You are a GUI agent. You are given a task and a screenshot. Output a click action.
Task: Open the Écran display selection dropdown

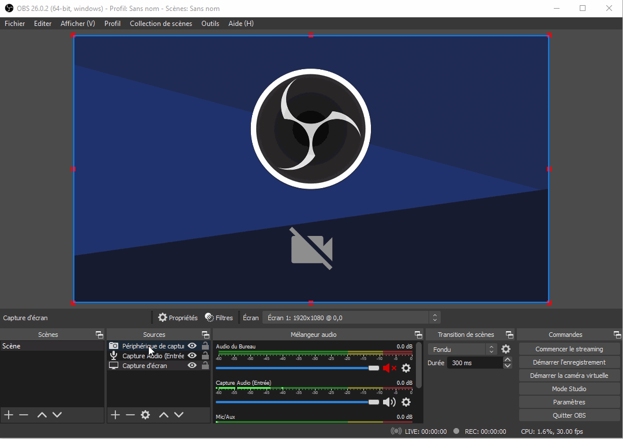(351, 318)
